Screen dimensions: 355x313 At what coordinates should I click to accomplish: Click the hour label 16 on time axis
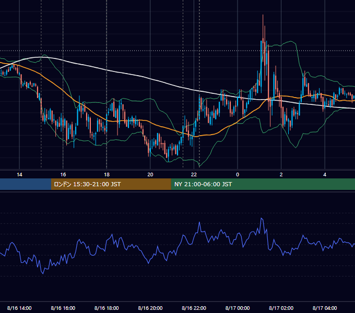pos(63,175)
